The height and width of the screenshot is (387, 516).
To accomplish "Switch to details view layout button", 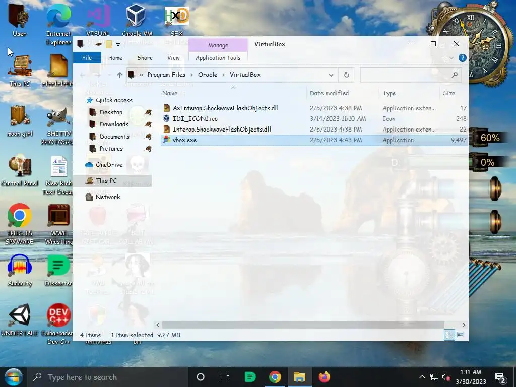I will [449, 335].
